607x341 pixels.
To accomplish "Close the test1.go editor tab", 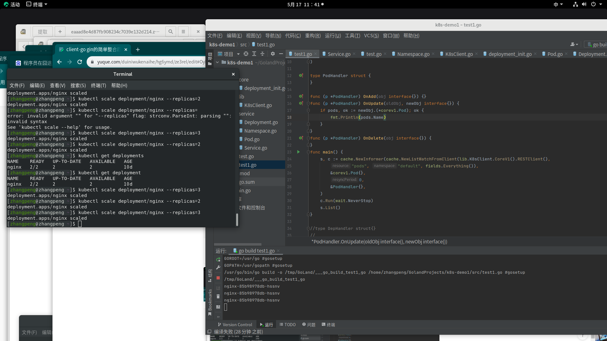I will [316, 54].
